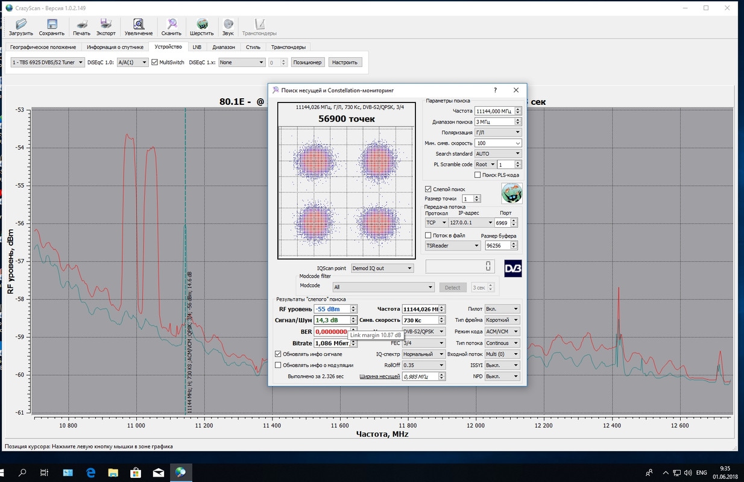The height and width of the screenshot is (482, 744).
Task: Open the Мин. симв. скорость 100 combo box
Action: [x=498, y=143]
